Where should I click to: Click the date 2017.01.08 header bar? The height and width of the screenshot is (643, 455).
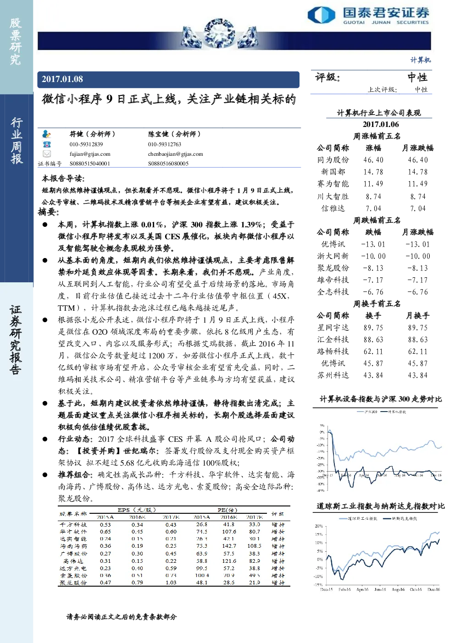(168, 79)
